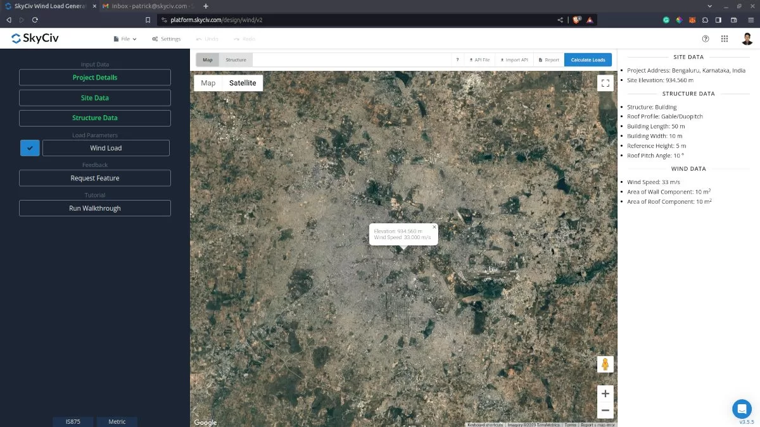Open the Inbox browser tab
The width and height of the screenshot is (760, 427).
149,6
